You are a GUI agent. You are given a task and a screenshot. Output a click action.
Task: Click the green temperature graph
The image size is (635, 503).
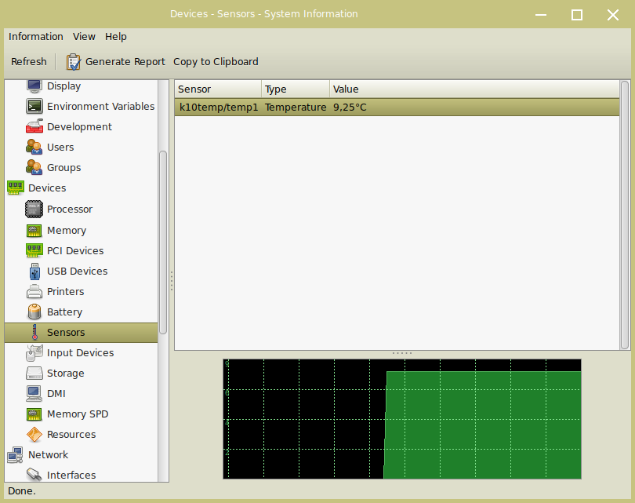pyautogui.click(x=402, y=419)
